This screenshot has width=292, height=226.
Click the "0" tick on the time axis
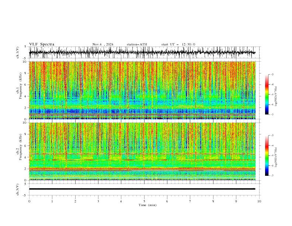point(29,201)
